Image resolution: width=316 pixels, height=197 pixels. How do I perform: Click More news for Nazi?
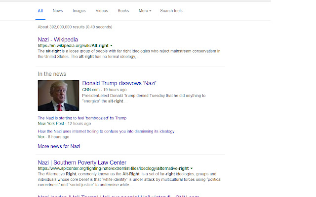[59, 146]
